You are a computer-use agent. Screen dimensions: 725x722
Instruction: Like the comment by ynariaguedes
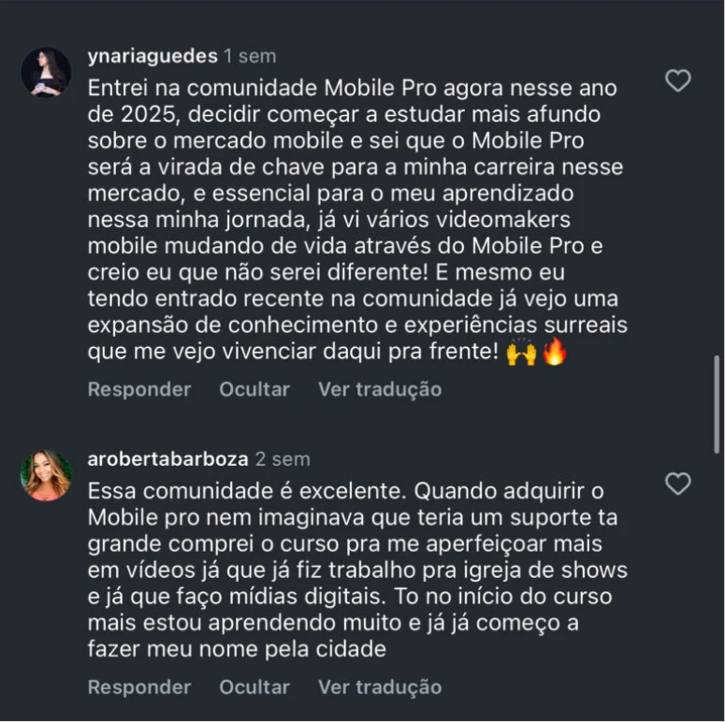click(x=677, y=81)
